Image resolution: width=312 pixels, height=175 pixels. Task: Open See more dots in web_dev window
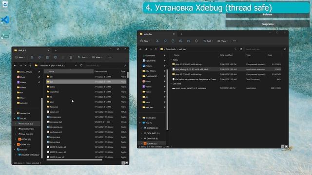234,41
